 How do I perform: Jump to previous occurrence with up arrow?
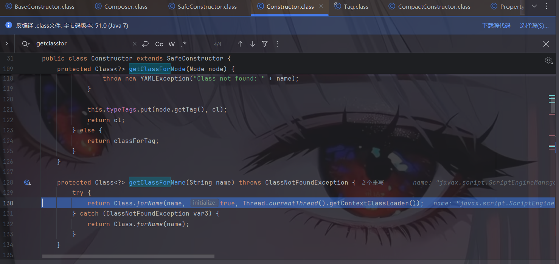[x=240, y=44]
